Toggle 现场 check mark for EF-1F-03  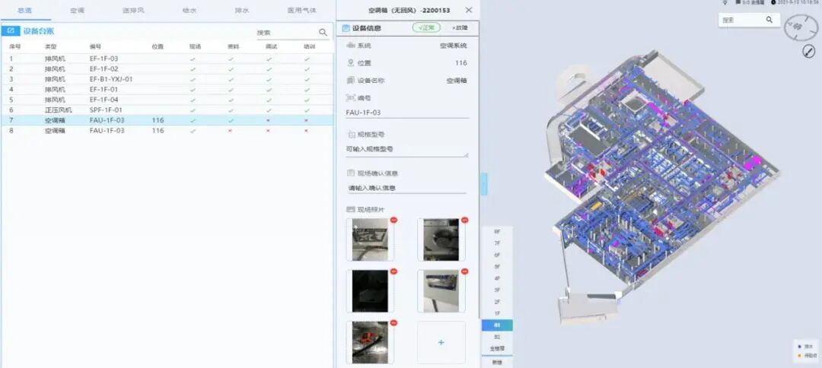click(193, 59)
